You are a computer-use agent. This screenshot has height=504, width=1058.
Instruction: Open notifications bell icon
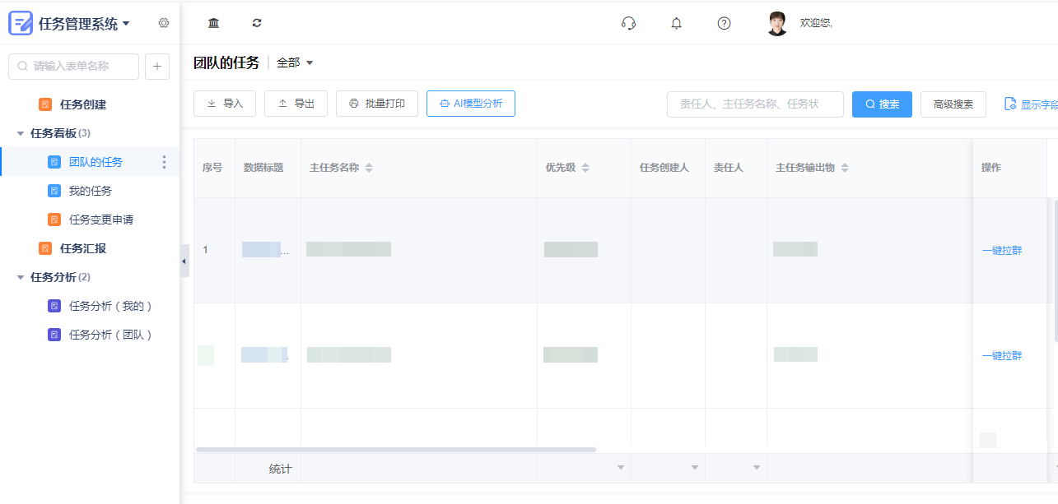tap(677, 23)
